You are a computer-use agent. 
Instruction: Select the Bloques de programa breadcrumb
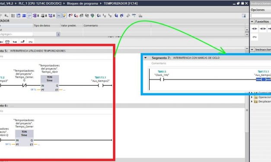pos(82,3)
